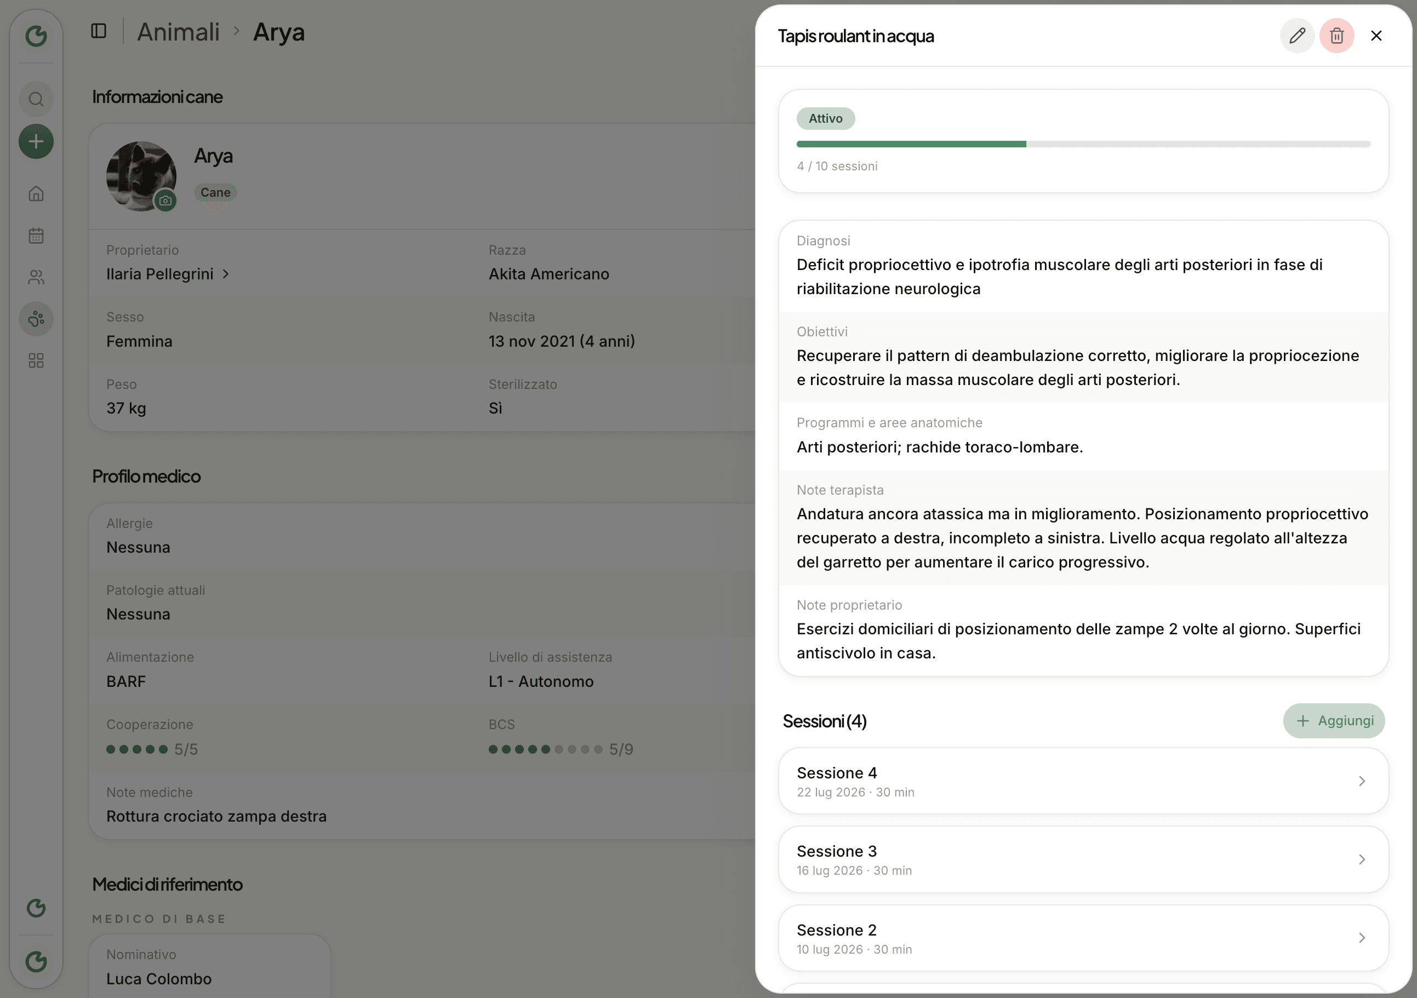
Task: Click the Obiettivi text starting 'Recuperare il pattern'
Action: coord(1078,368)
